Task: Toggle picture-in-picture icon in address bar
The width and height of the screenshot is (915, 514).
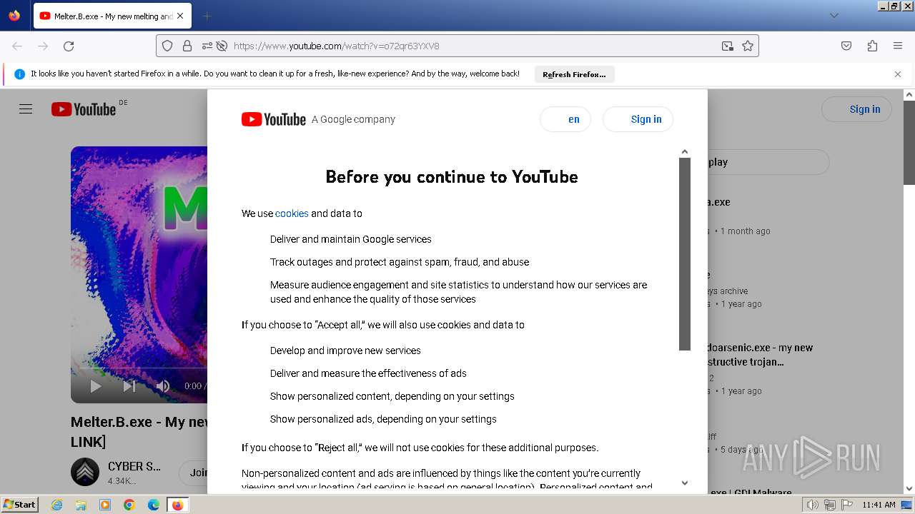Action: [x=728, y=46]
